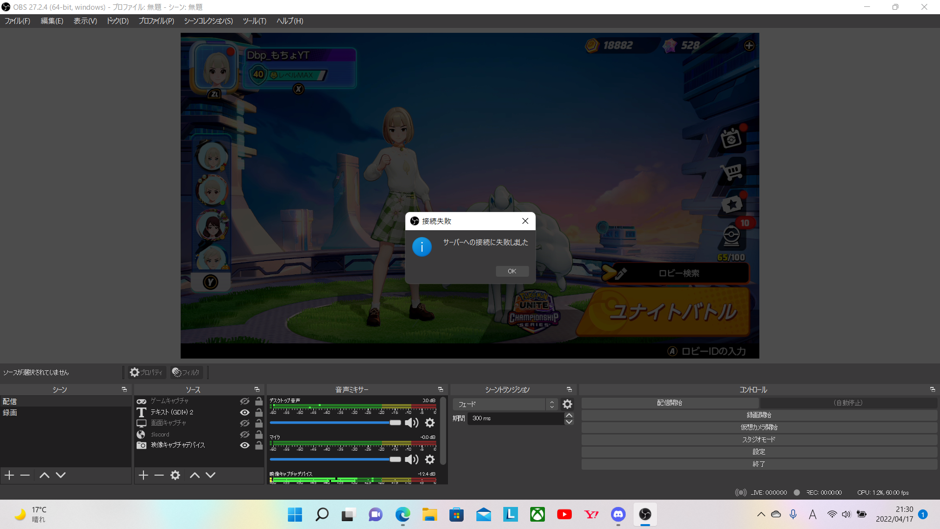Show the 画面キャプチャ source via eye icon
This screenshot has width=940, height=529.
(x=245, y=423)
